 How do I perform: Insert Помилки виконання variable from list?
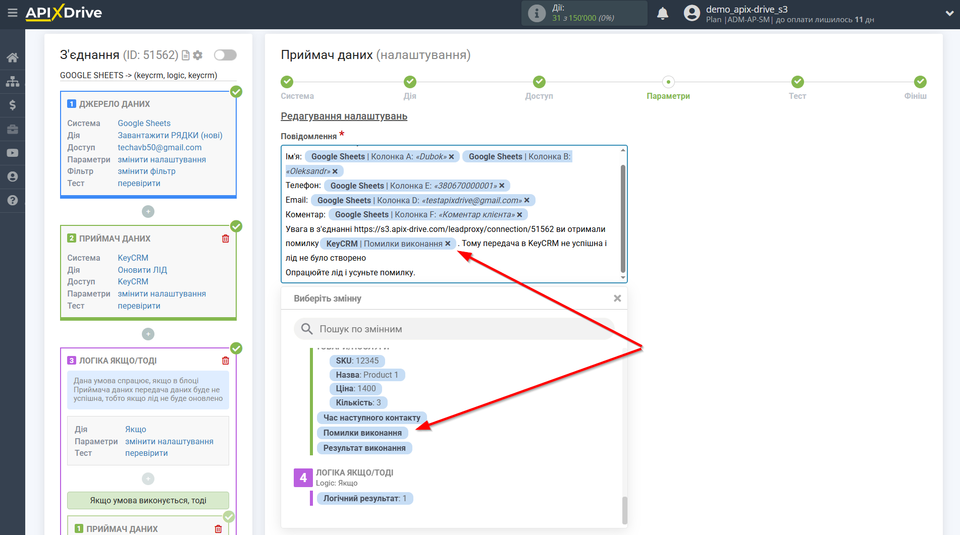coord(362,433)
